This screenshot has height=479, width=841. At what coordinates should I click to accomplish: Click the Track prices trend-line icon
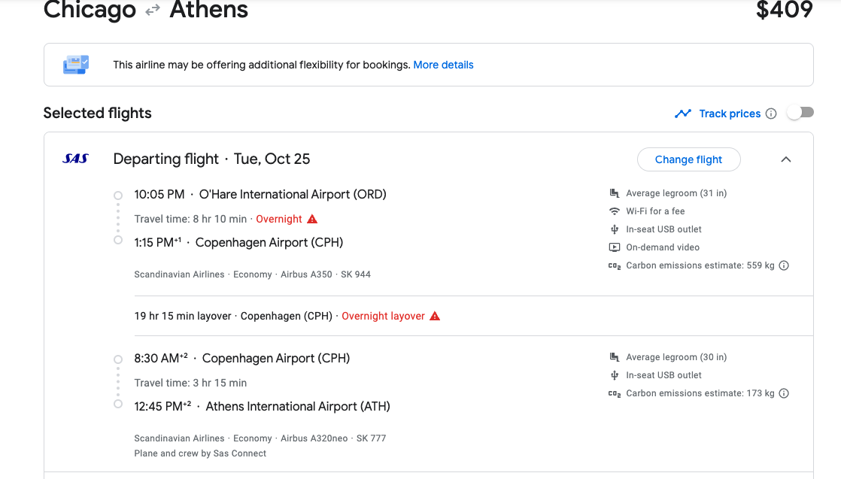(683, 114)
